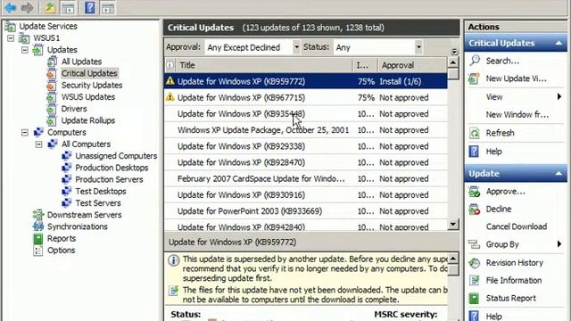Click the blue Help question mark toolbar icon
The height and width of the screenshot is (321, 571).
coord(89,8)
